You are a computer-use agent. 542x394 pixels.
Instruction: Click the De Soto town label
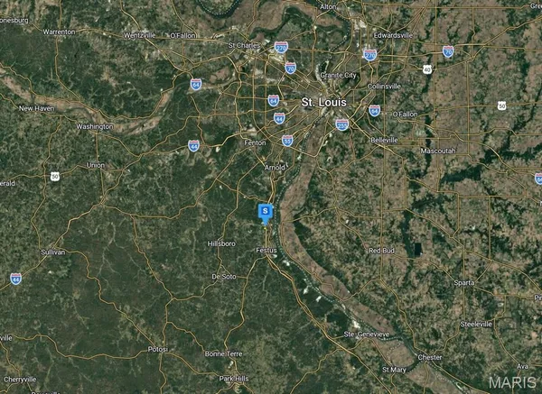224,277
